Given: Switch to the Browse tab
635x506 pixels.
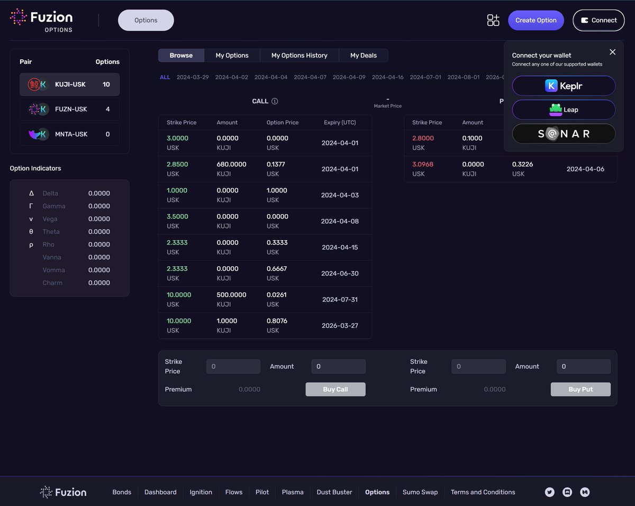Looking at the screenshot, I should pos(181,56).
